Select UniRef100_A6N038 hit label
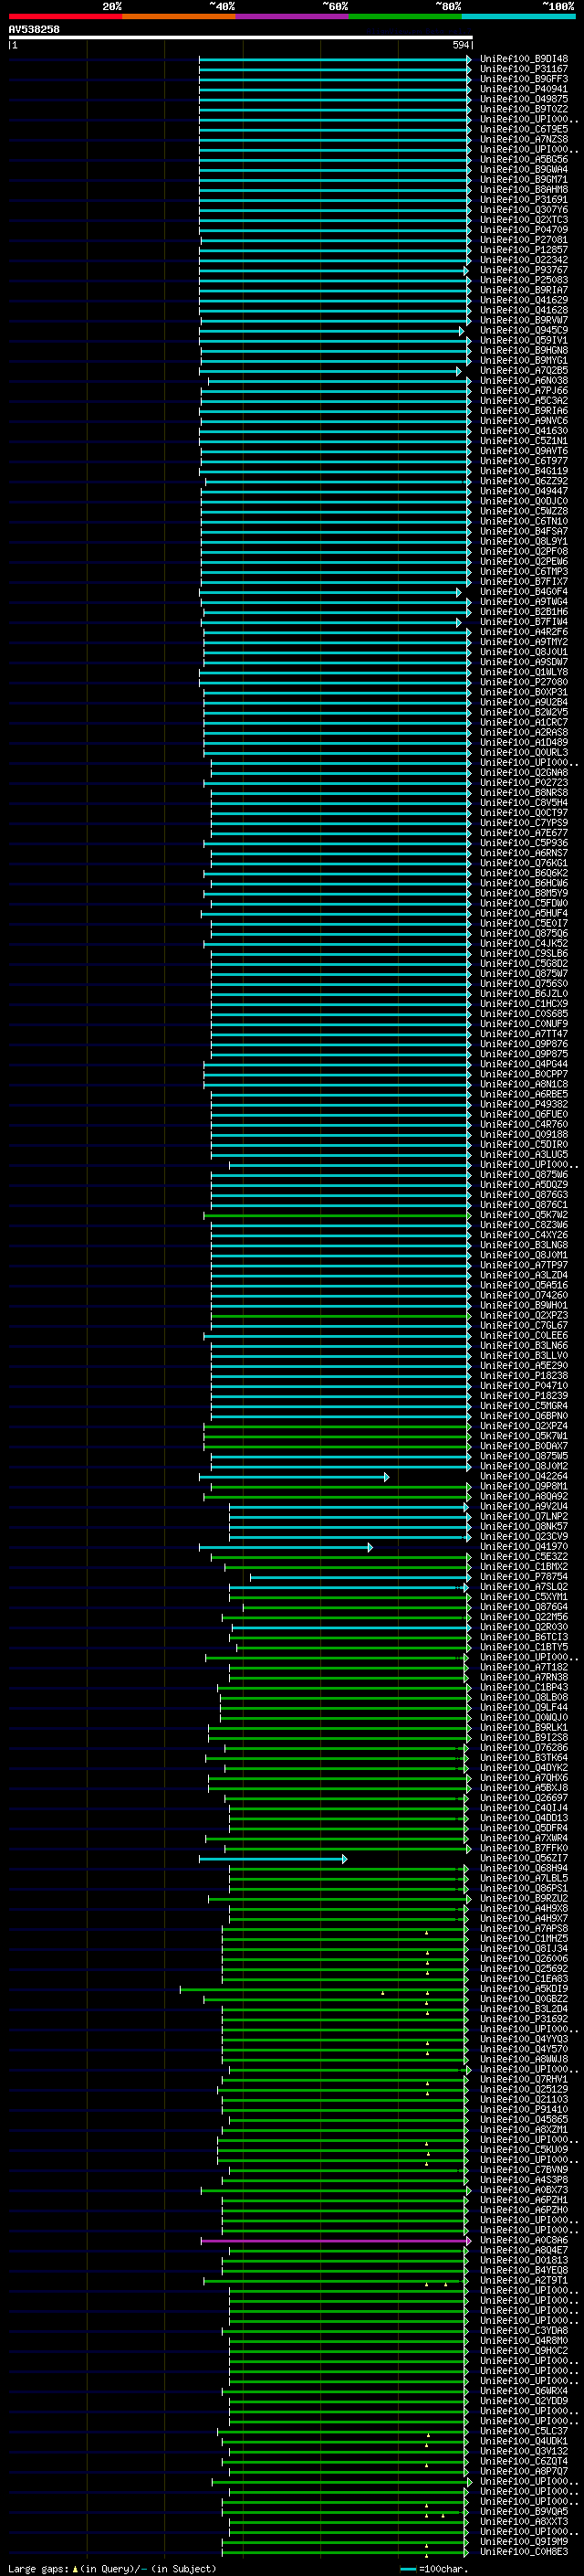This screenshot has height=2576, width=584. [523, 381]
